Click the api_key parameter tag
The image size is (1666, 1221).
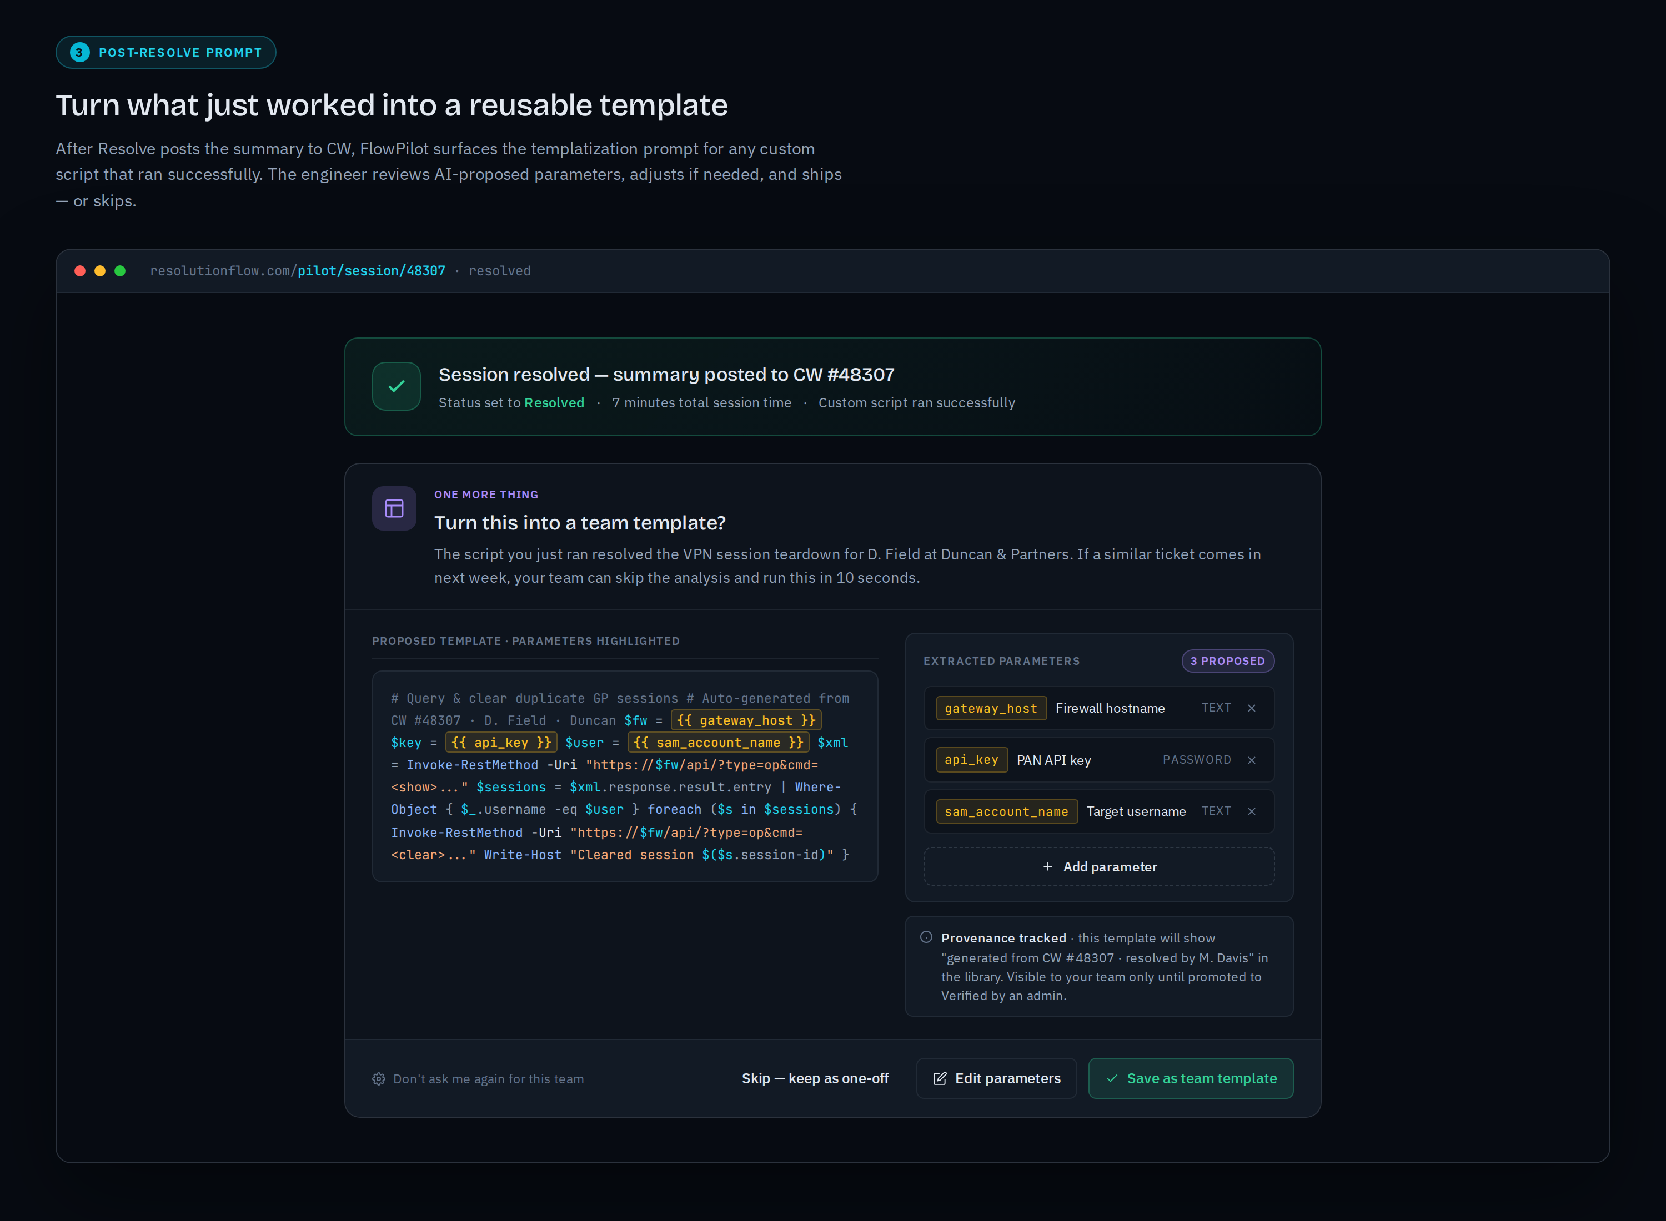click(972, 760)
